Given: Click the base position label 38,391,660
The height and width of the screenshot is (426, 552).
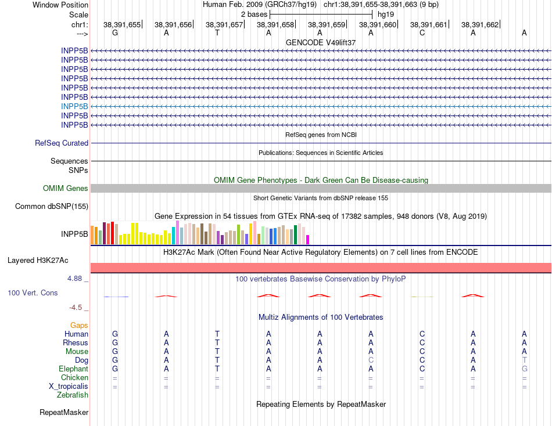Looking at the screenshot, I should pos(377,24).
